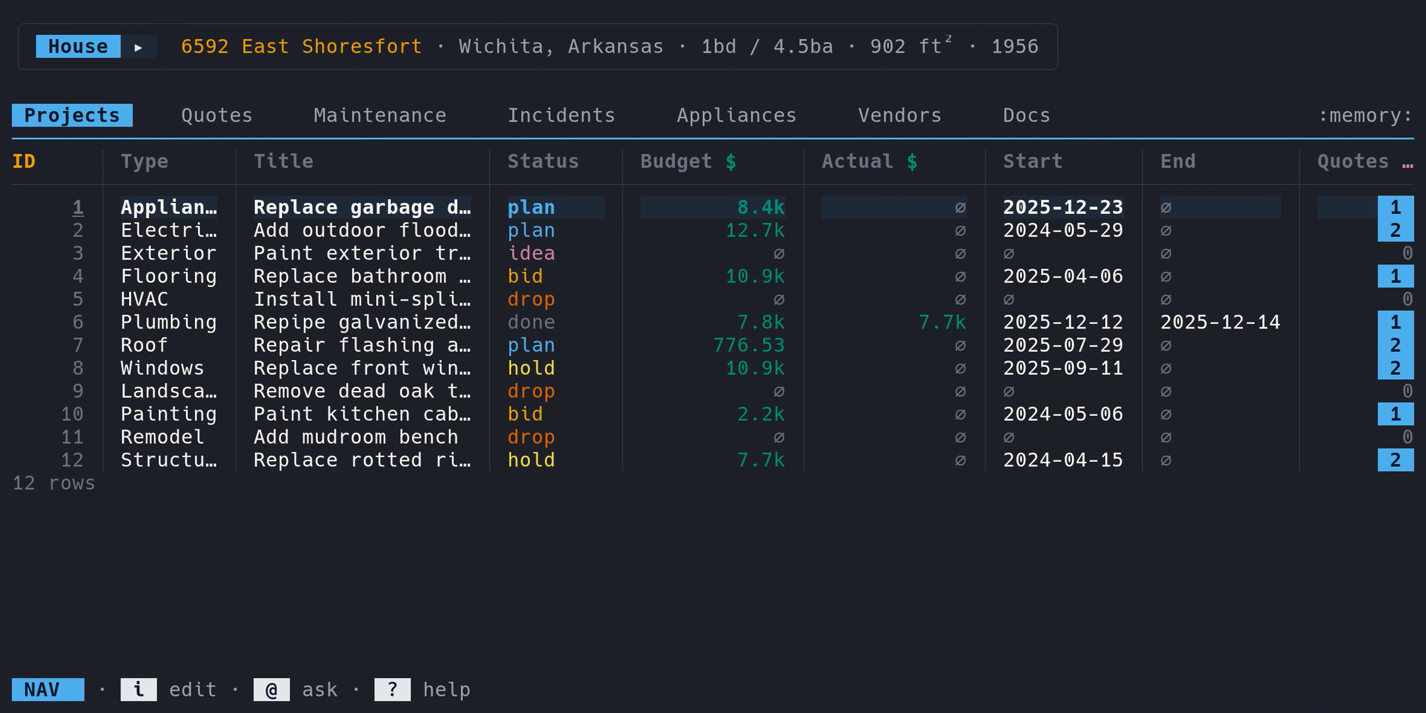Click the ask (@) icon at bottom
The height and width of the screenshot is (713, 1426).
272,689
